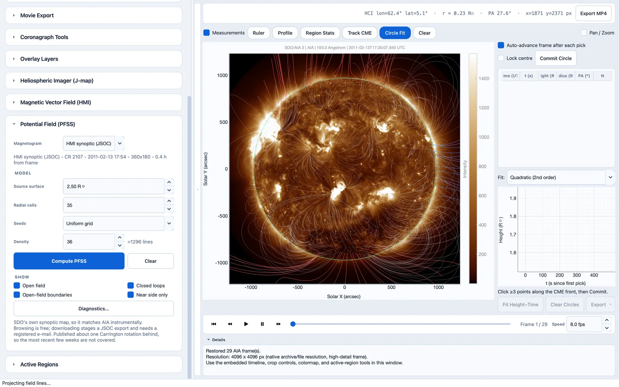The height and width of the screenshot is (387, 619).
Task: Switch to Track CME tool
Action: 360,33
